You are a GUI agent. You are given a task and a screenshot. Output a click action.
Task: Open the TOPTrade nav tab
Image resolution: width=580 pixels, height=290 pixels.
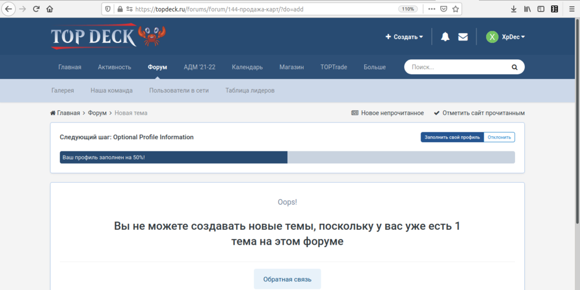334,67
